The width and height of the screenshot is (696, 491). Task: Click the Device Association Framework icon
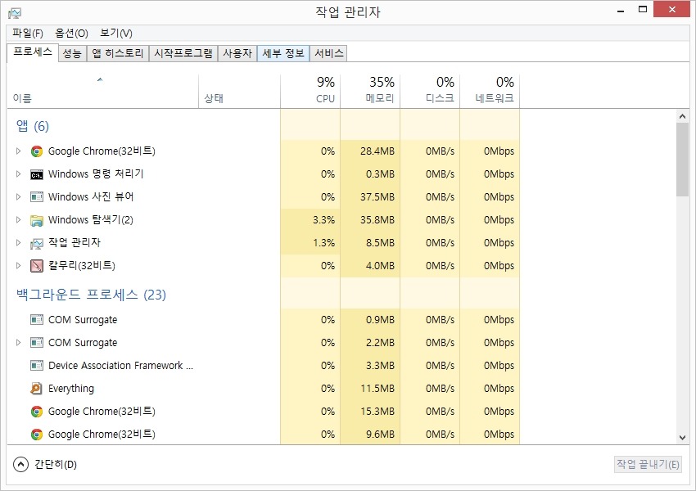click(36, 366)
